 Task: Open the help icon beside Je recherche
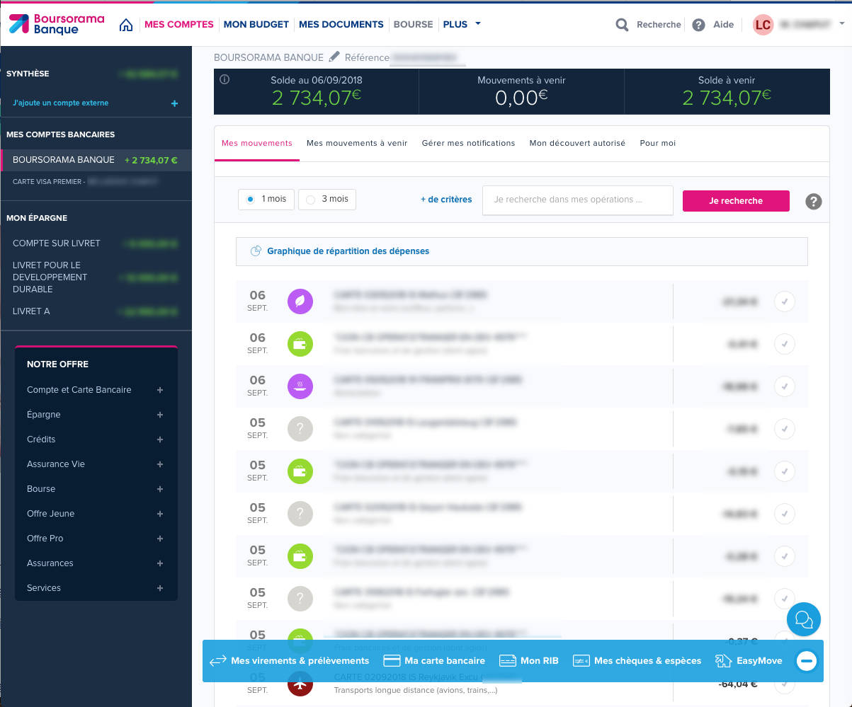coord(814,201)
